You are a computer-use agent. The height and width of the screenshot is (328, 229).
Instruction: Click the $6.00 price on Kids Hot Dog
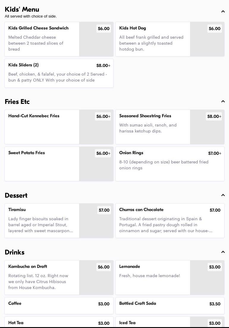click(x=214, y=29)
